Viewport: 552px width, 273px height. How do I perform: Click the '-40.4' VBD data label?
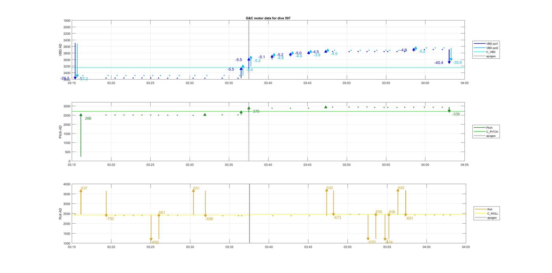click(x=439, y=63)
